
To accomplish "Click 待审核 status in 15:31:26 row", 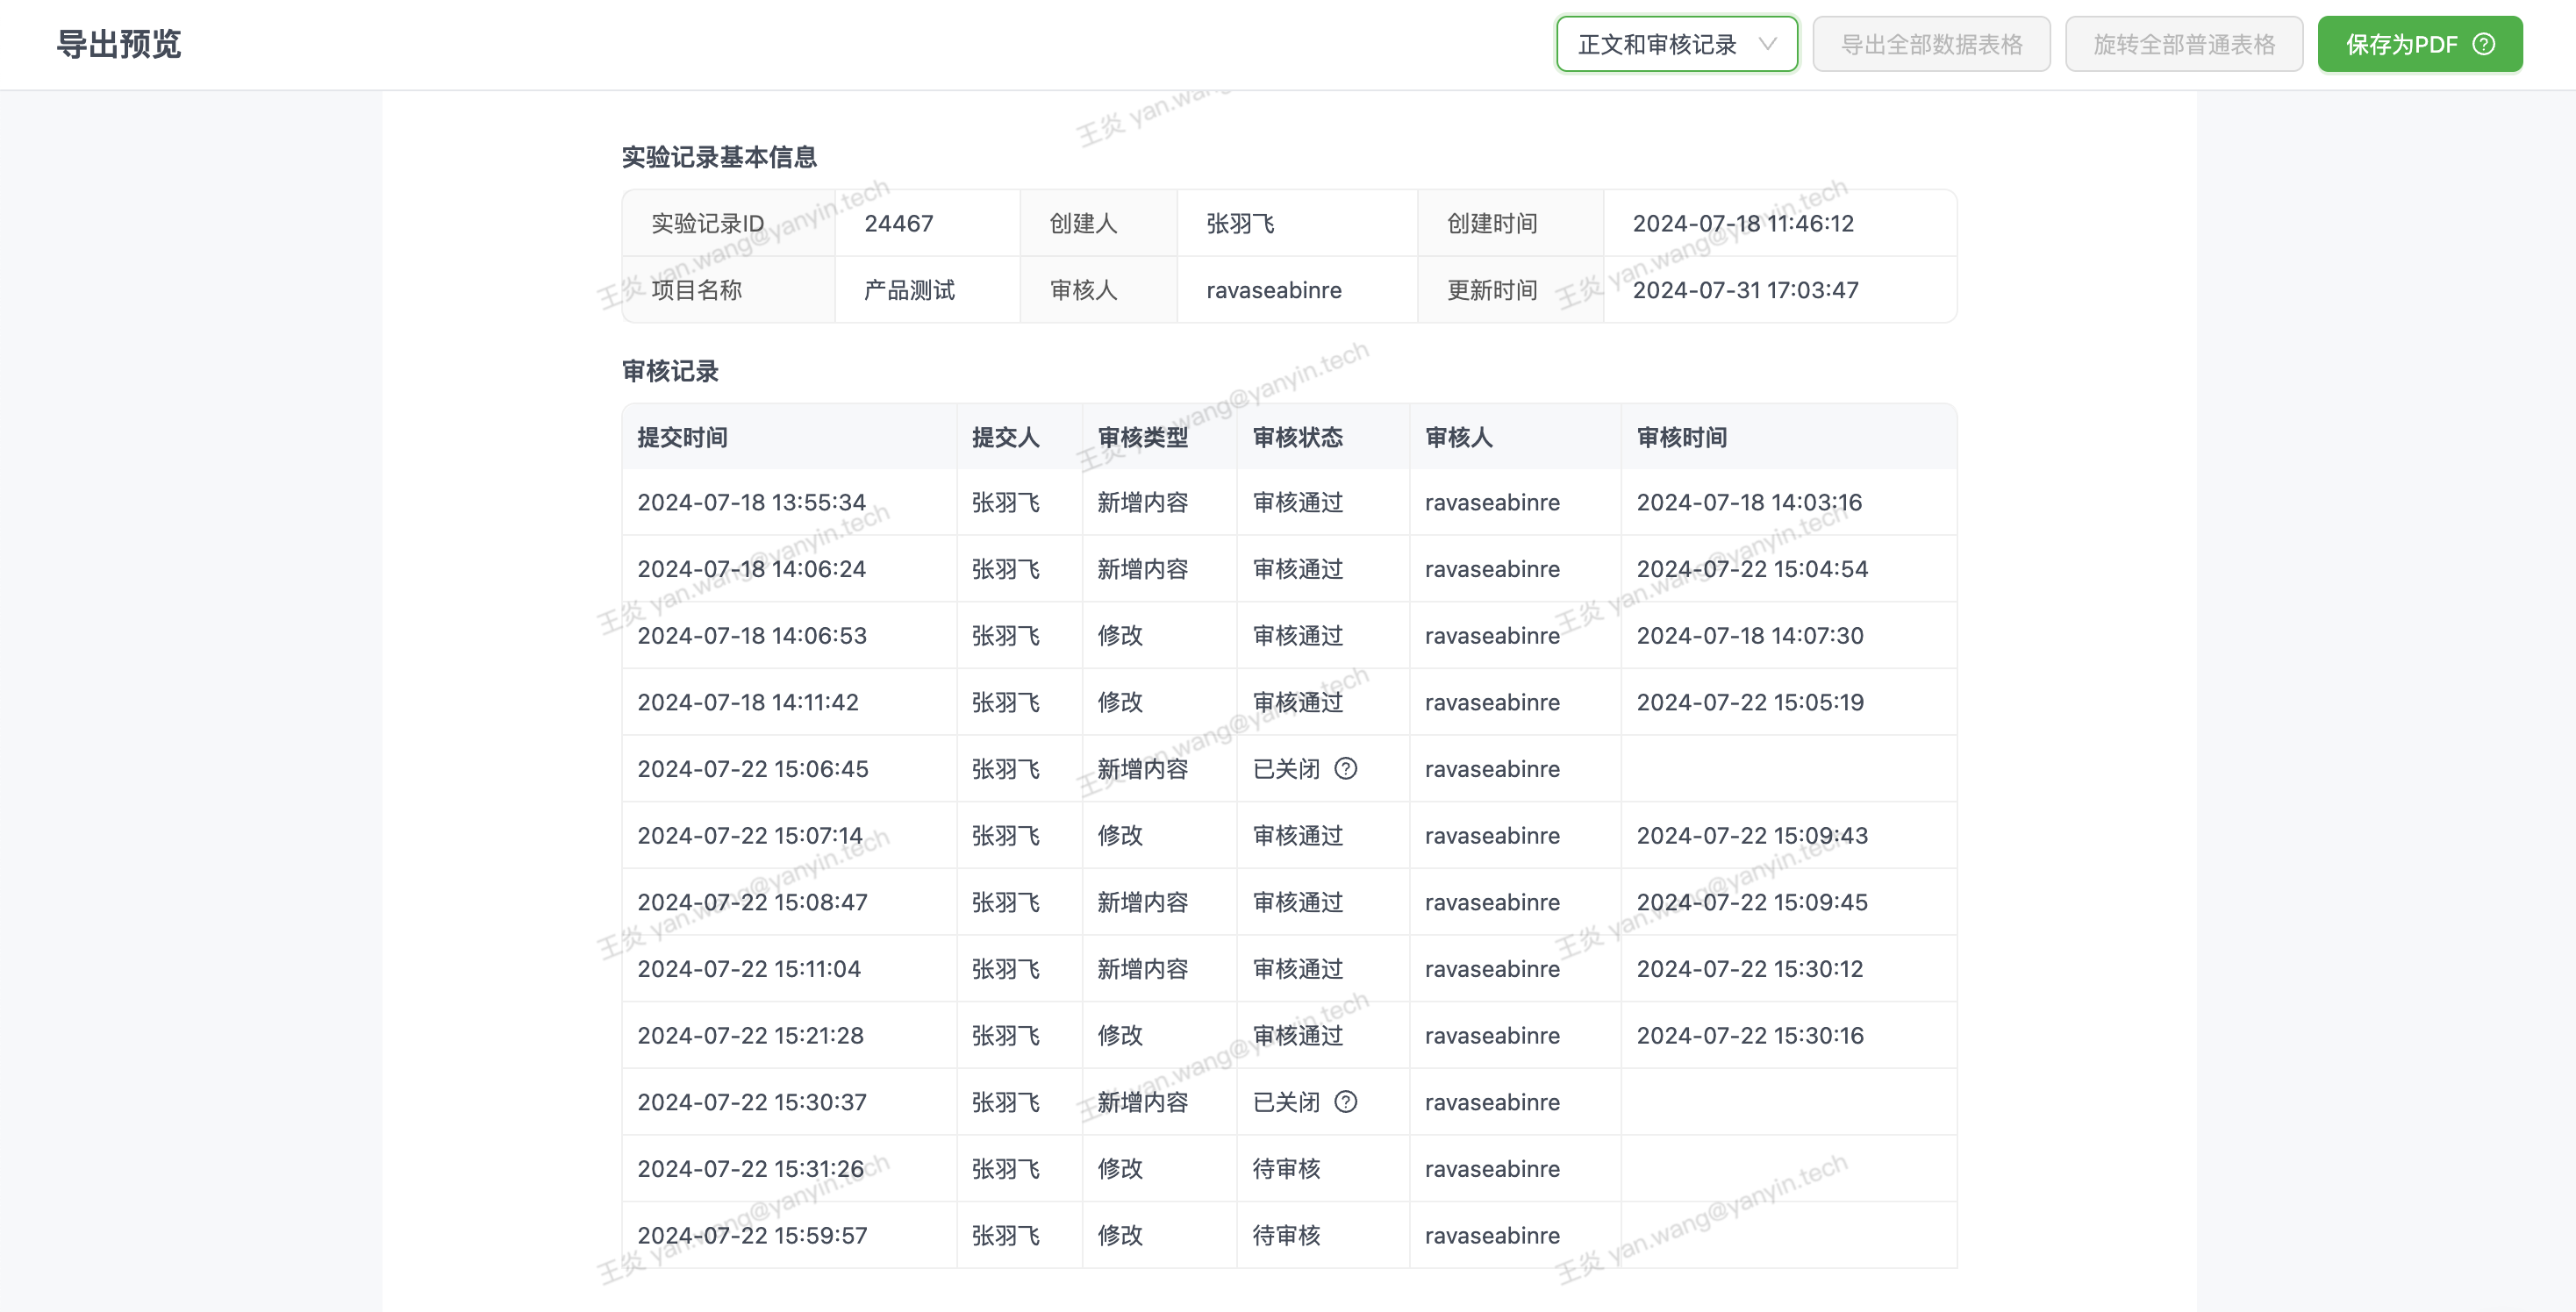I will coord(1286,1168).
